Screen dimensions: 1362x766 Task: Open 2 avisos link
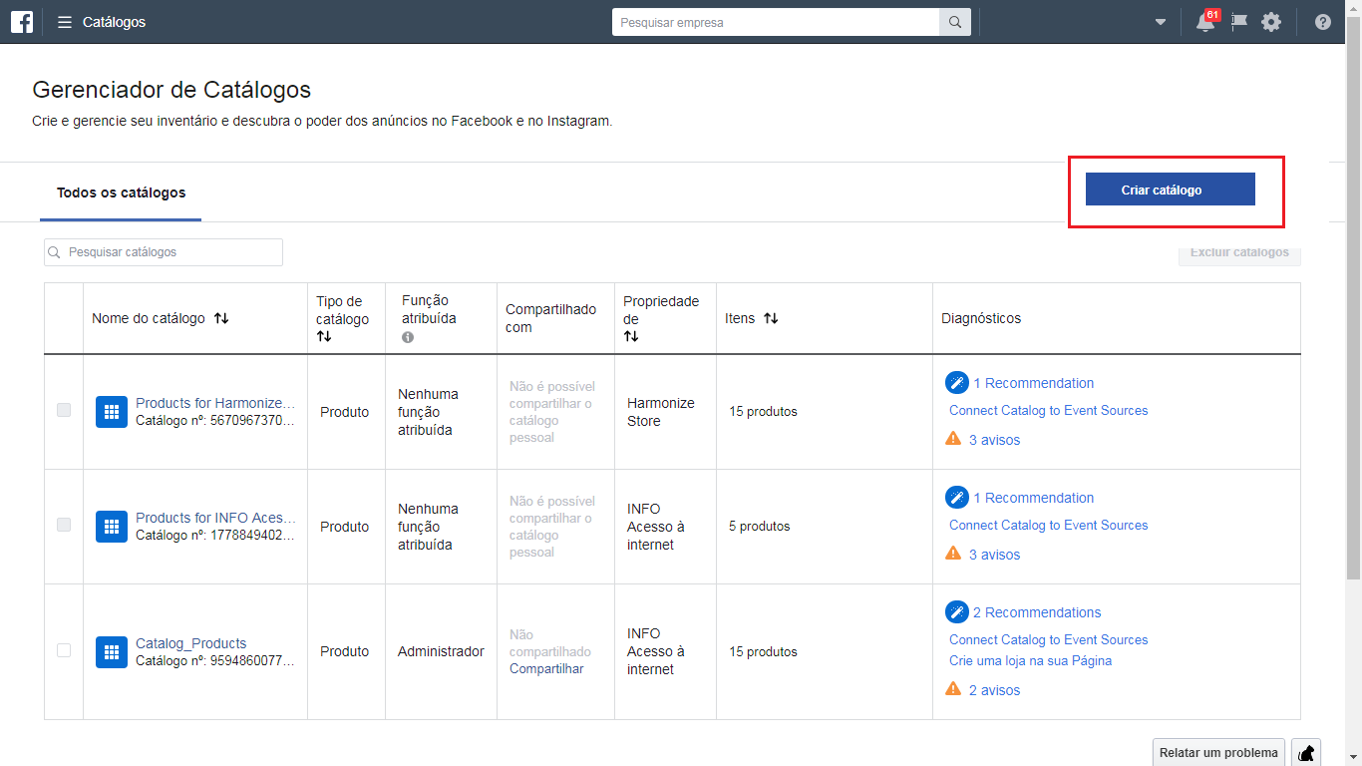(994, 690)
